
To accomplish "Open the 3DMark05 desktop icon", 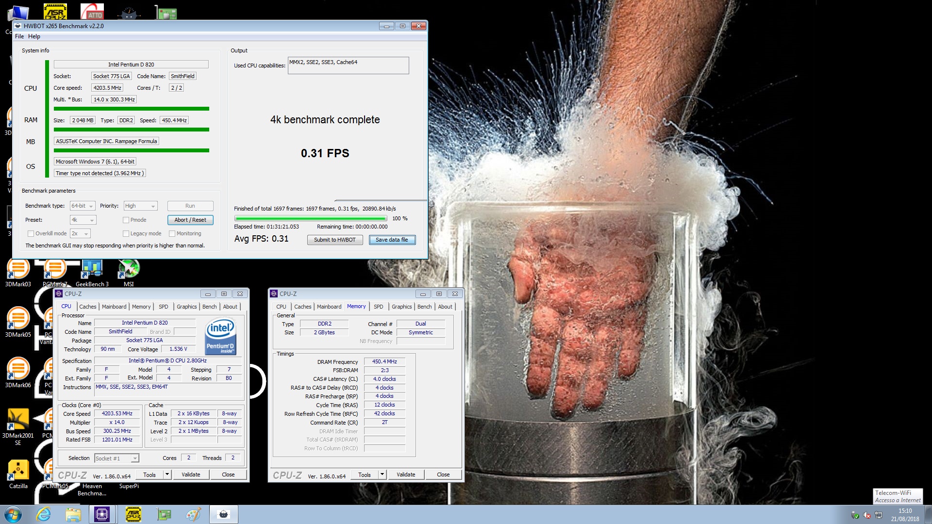I will tap(18, 322).
